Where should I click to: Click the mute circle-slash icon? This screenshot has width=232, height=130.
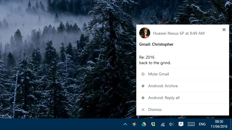pos(143,74)
